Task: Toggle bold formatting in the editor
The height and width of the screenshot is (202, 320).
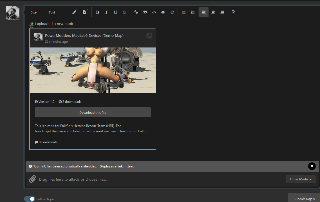Action: tap(98, 12)
